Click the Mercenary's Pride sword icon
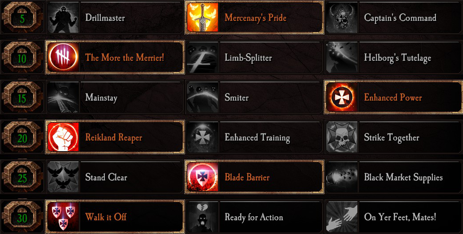463x234 pixels. pos(202,17)
